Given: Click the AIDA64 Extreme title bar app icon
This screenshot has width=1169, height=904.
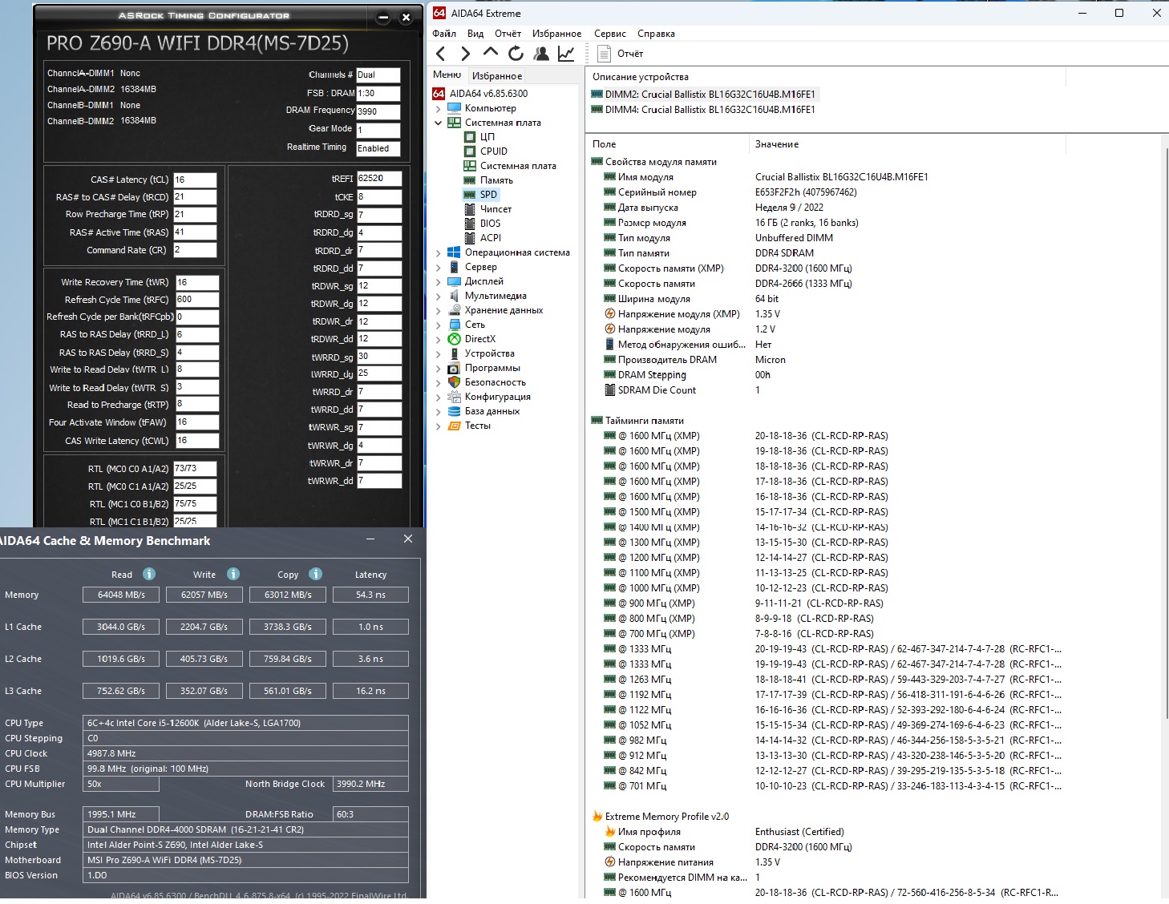Looking at the screenshot, I should point(439,13).
